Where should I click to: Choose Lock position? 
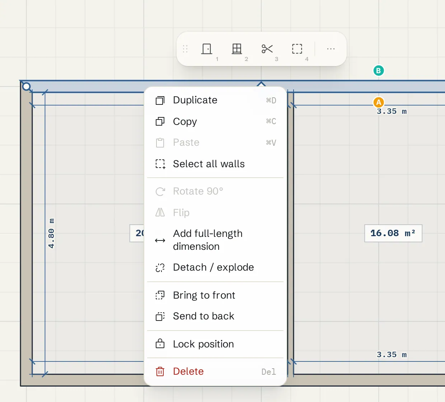[215, 344]
